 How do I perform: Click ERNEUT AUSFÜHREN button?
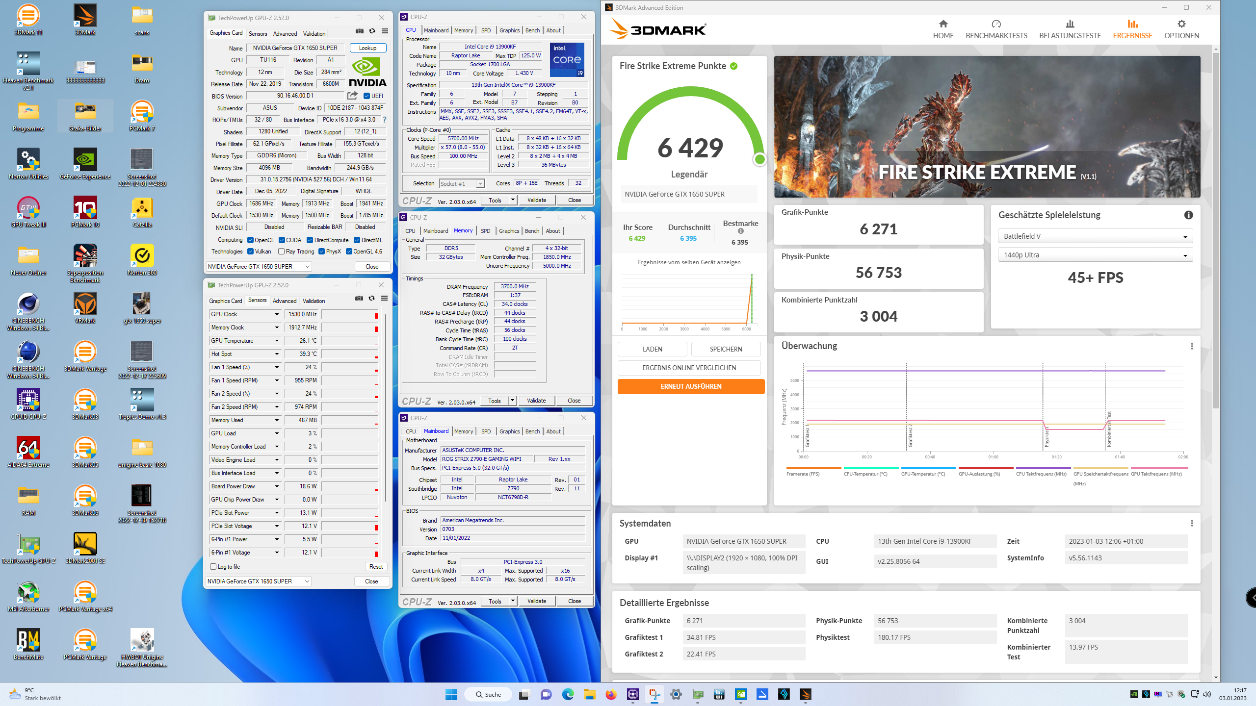coord(691,386)
